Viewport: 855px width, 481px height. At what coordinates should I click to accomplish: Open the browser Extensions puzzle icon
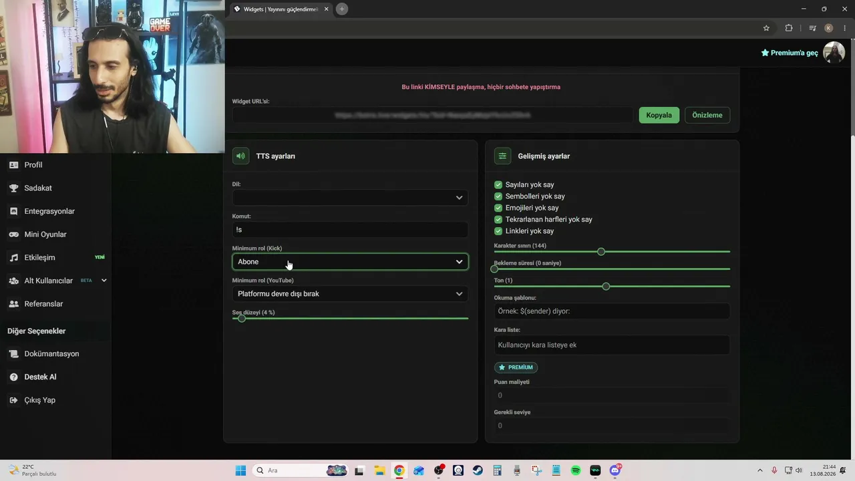tap(789, 28)
